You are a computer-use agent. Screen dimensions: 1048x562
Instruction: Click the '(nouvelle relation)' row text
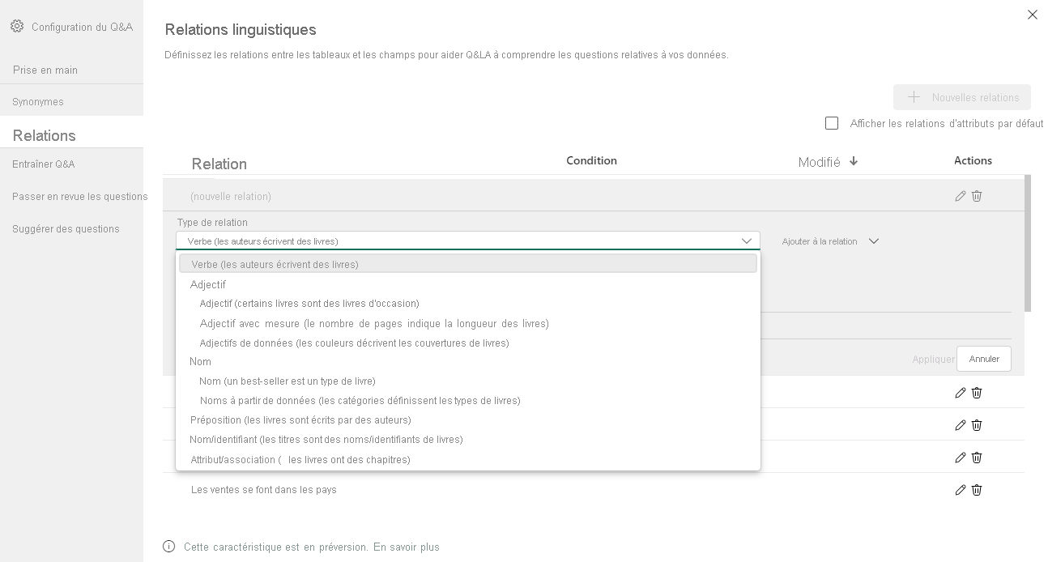tap(231, 197)
